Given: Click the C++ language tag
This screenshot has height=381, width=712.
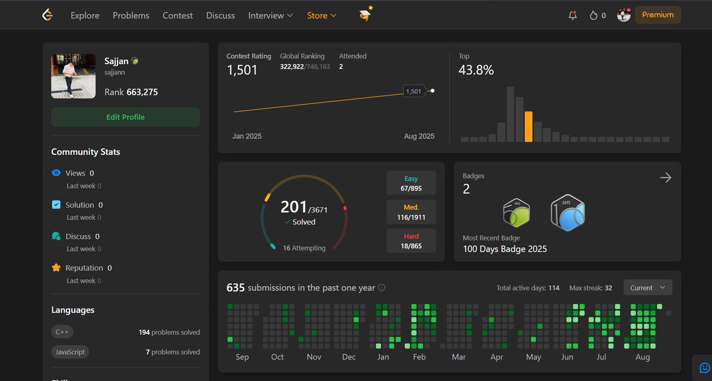Looking at the screenshot, I should click(x=62, y=332).
